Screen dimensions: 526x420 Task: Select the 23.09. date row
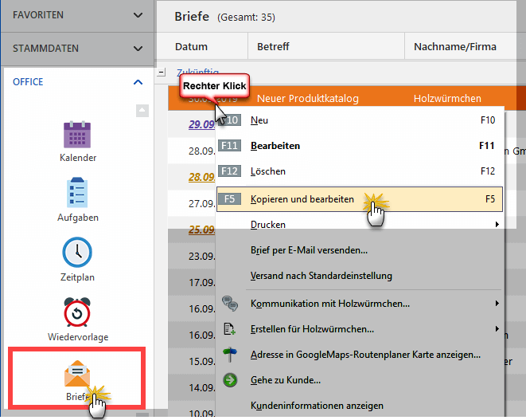pyautogui.click(x=201, y=257)
